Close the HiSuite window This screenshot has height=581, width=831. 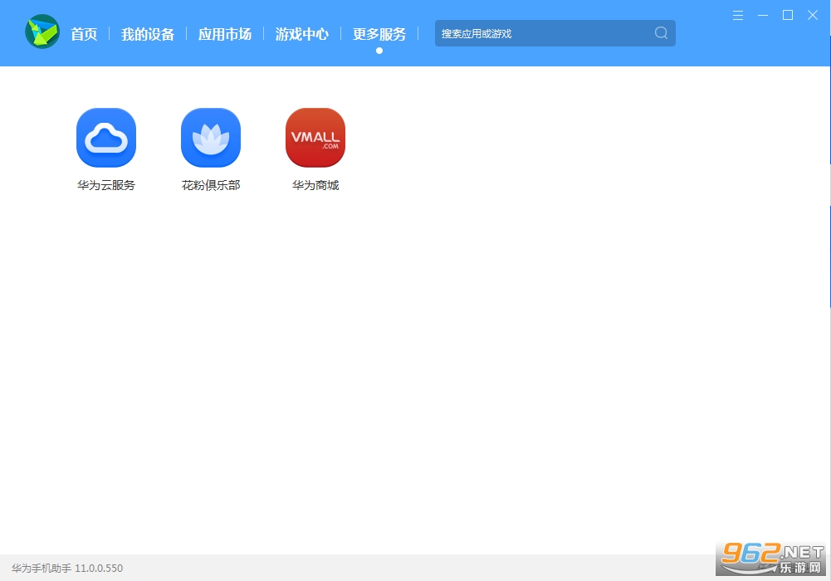[x=813, y=15]
